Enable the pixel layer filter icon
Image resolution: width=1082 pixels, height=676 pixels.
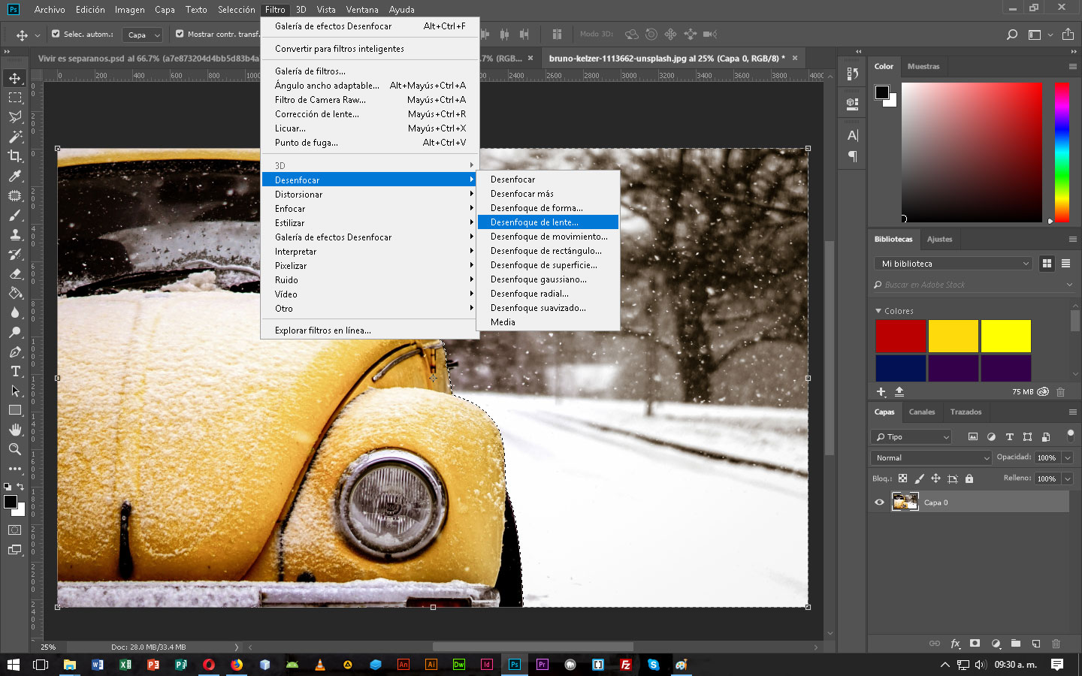[x=973, y=436]
